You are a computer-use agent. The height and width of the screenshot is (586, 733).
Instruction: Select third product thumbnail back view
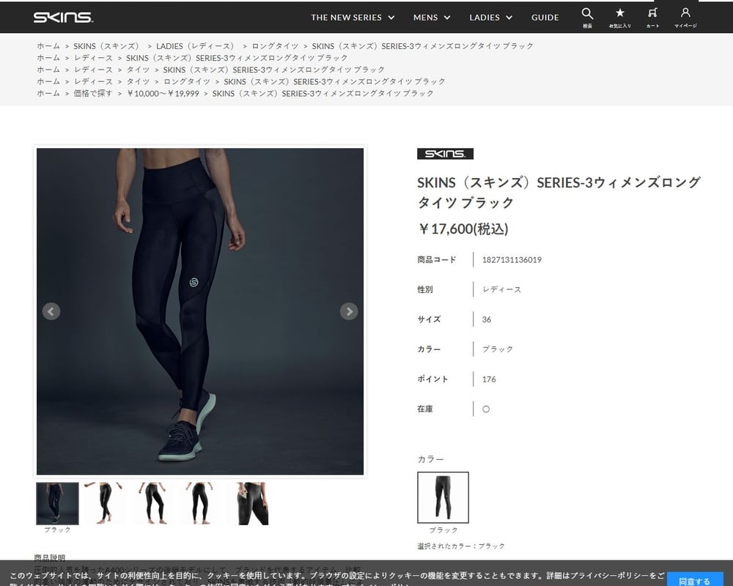[x=152, y=504]
